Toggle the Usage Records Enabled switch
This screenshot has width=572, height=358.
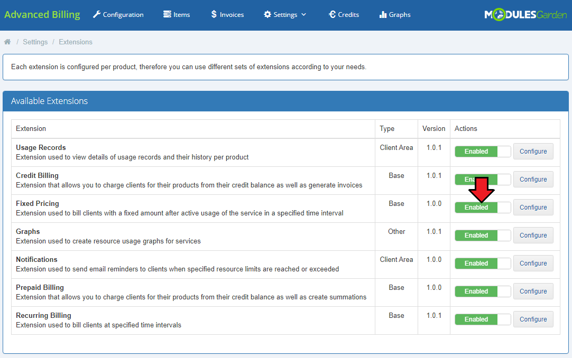click(x=483, y=152)
